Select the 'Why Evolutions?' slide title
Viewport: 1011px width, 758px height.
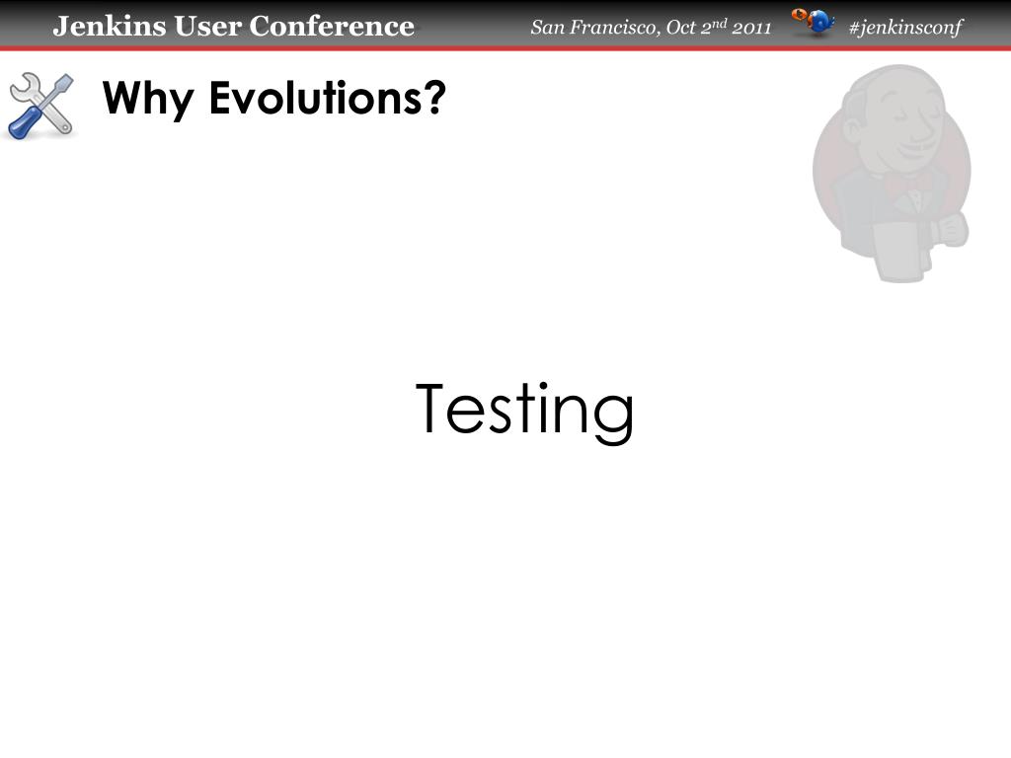274,99
